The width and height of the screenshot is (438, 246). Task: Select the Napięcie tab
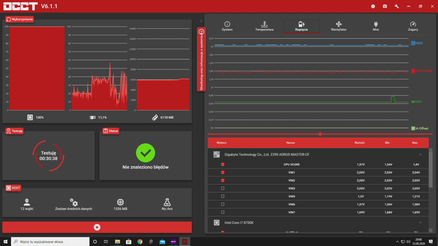point(301,26)
